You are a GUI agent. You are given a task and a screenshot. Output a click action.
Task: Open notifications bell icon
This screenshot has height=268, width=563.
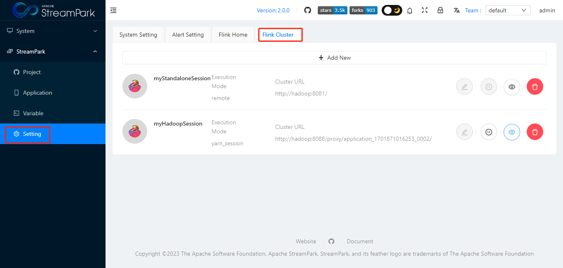410,10
